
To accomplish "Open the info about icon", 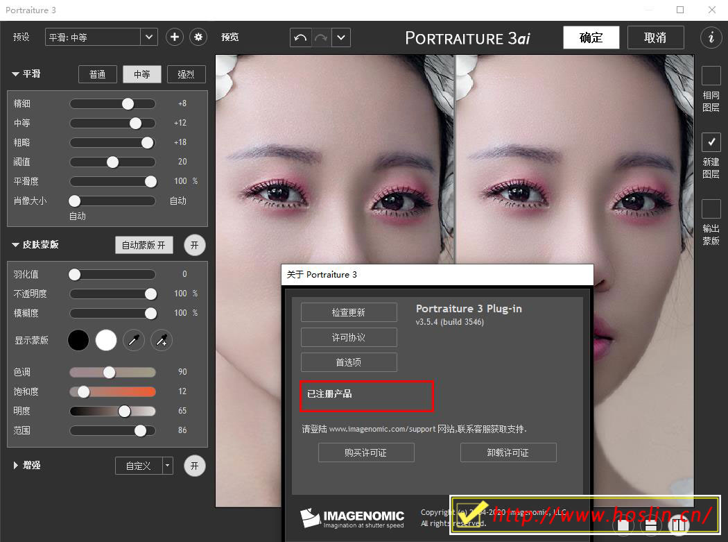I will (711, 37).
